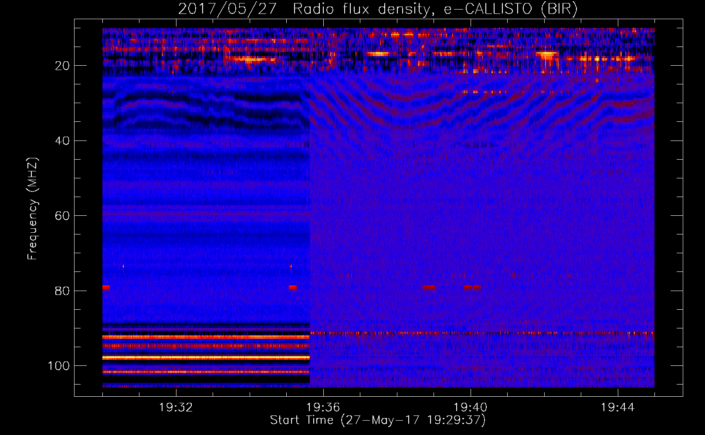
Task: Click the 40 MHz frequency tick label
Action: [63, 141]
